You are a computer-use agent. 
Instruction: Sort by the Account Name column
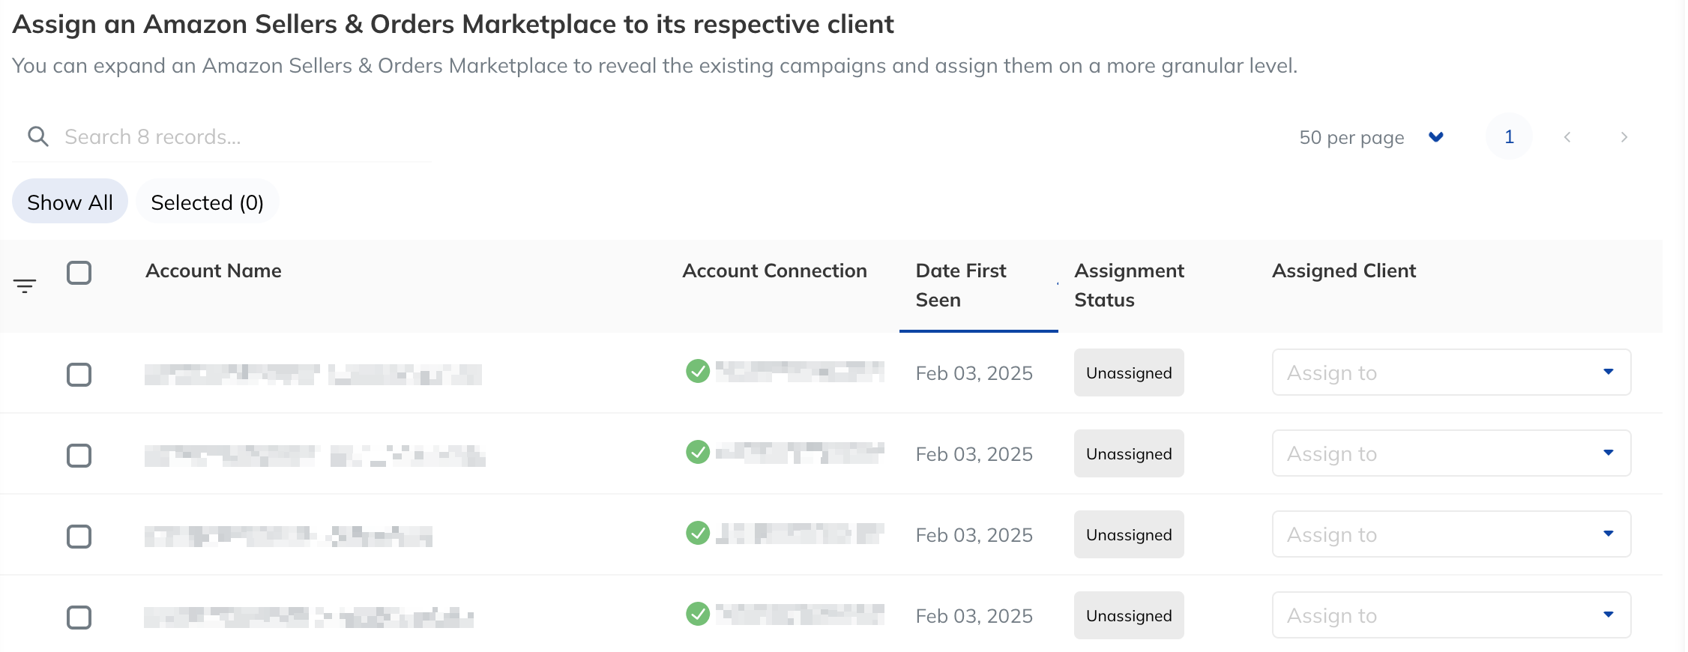213,271
